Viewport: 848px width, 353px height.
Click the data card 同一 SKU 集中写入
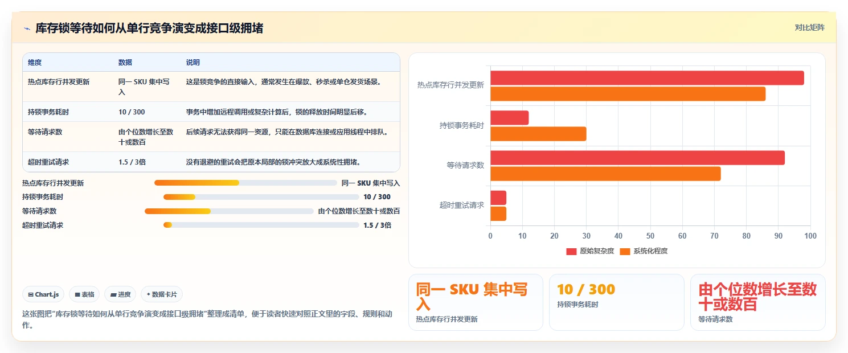point(476,302)
